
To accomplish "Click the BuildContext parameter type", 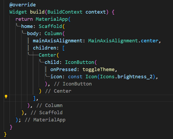I will (x=65, y=12).
